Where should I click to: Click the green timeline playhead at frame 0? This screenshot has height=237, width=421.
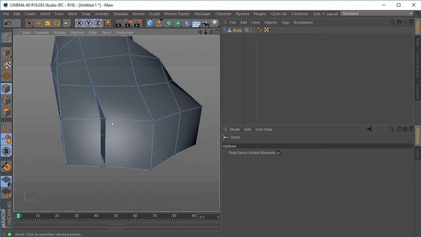[18, 216]
